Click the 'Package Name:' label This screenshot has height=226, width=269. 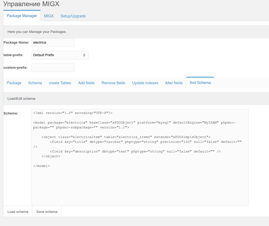pos(16,43)
